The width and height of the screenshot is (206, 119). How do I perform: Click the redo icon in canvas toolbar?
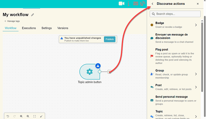14,116
